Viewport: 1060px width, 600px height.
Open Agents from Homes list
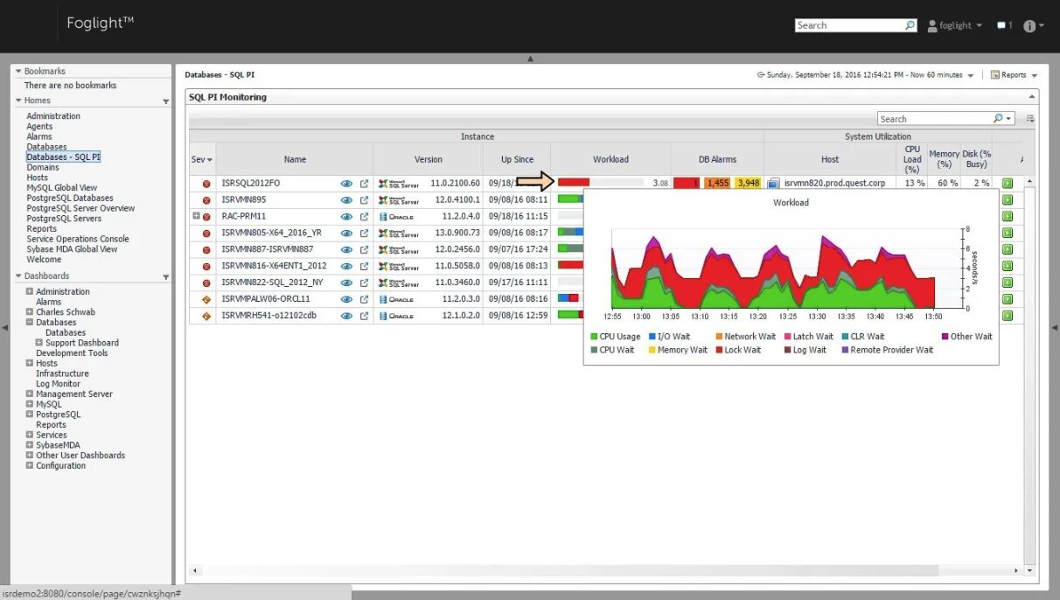(x=39, y=127)
